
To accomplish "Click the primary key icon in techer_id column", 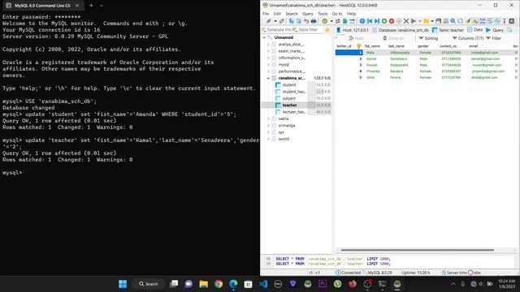I will pyautogui.click(x=359, y=46).
